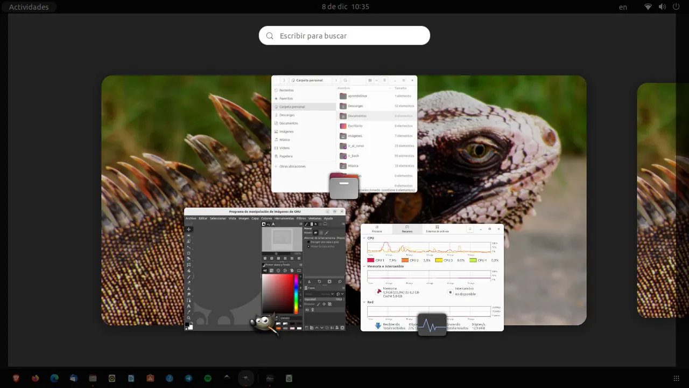Open Ubuntu Software from the dock

(150, 378)
